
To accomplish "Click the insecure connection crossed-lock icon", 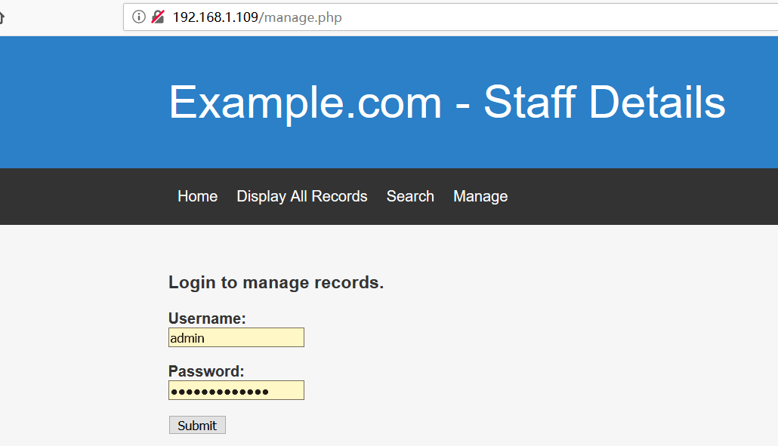I will (158, 17).
